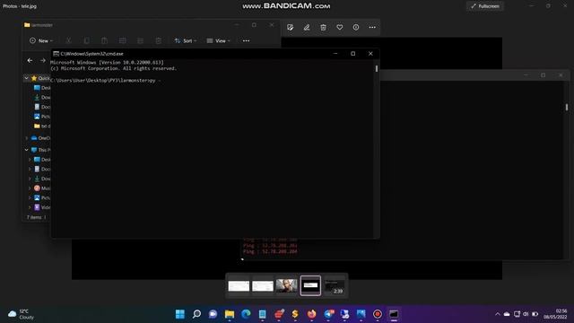Show file info in the Photos toolbar

click(356, 28)
